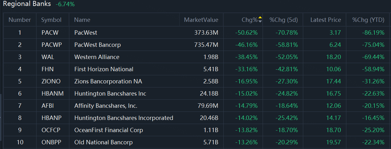Click the -22.34% YTD value

coord(373,142)
